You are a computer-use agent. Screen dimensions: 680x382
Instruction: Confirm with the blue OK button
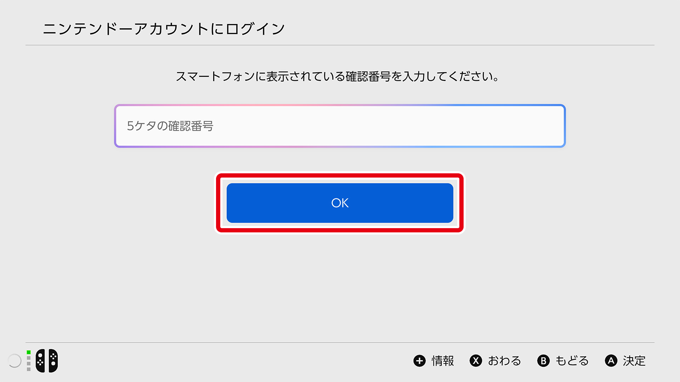[x=340, y=203]
